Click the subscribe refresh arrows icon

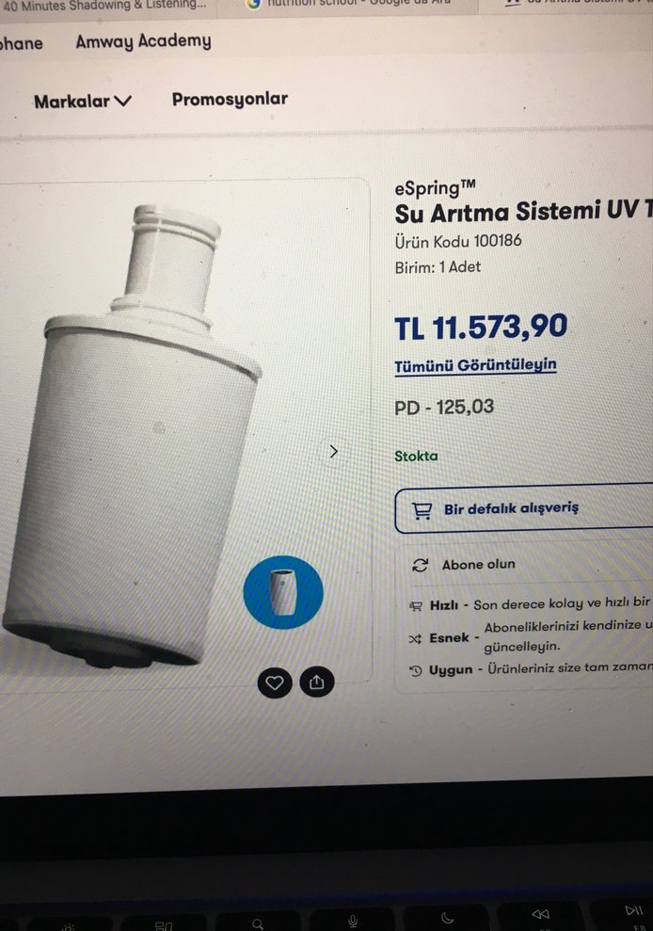(x=421, y=565)
